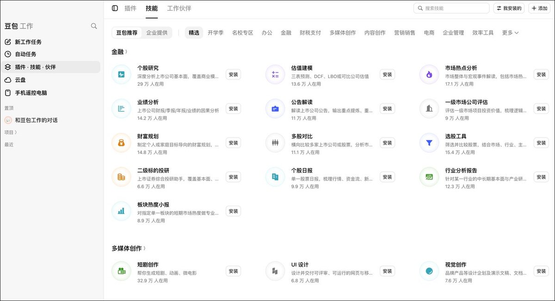Select the 营销销售 category filter
This screenshot has width=555, height=301.
click(x=405, y=33)
